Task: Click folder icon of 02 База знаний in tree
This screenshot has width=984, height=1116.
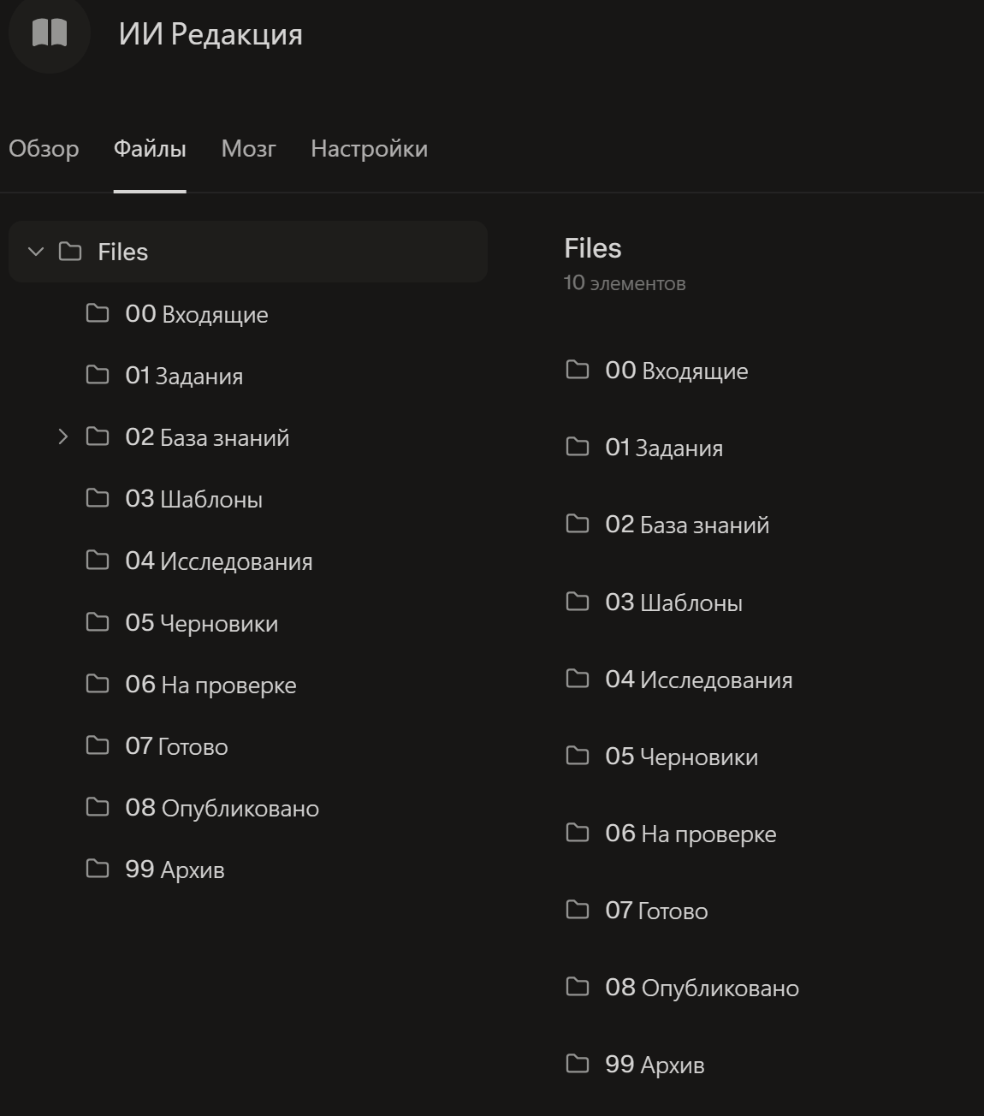Action: coord(98,436)
